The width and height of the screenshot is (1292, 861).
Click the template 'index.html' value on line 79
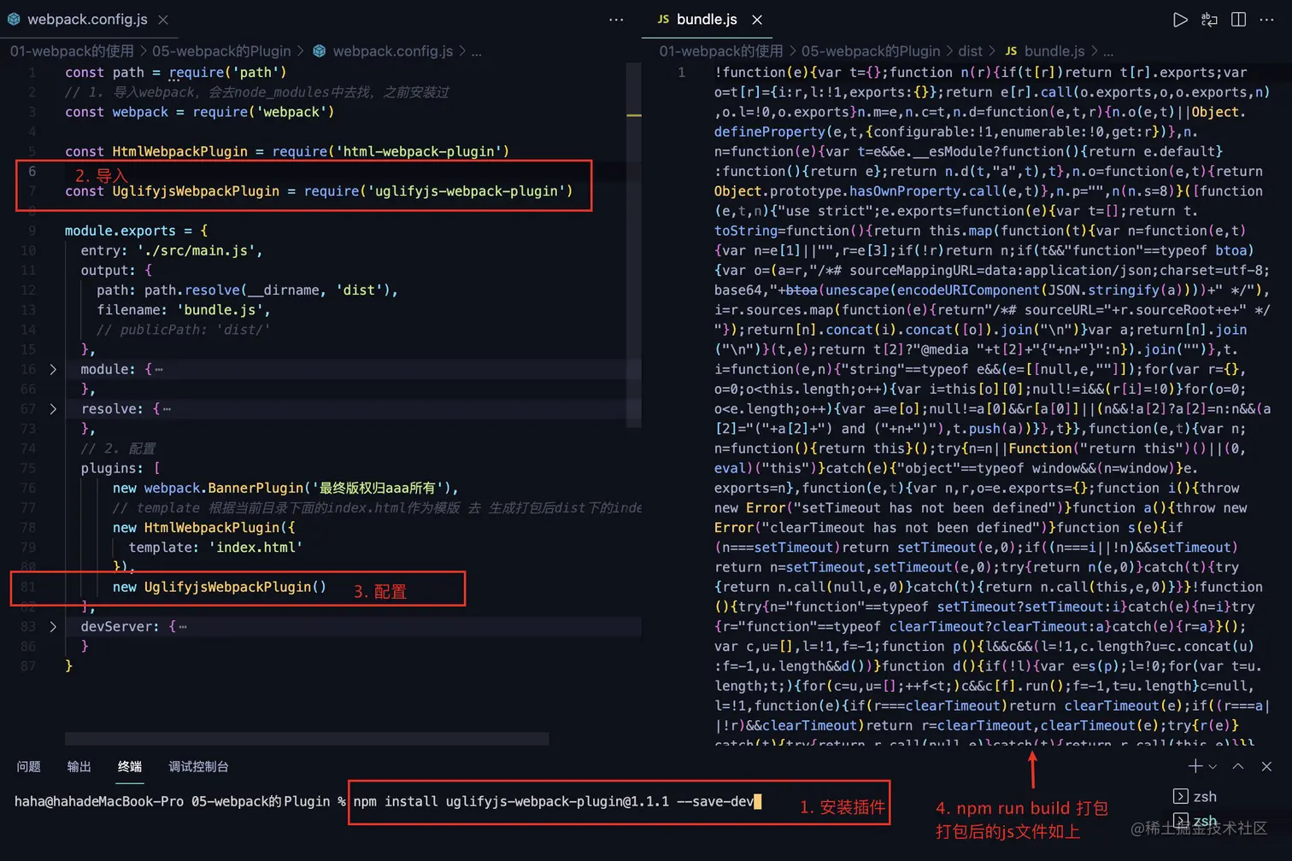255,548
